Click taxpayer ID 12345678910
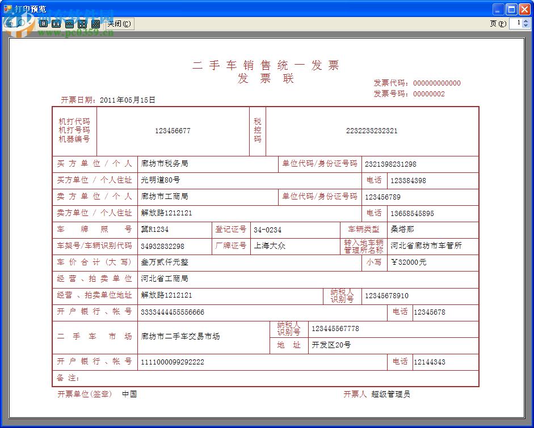Screen dimensions: 534x428 386,296
